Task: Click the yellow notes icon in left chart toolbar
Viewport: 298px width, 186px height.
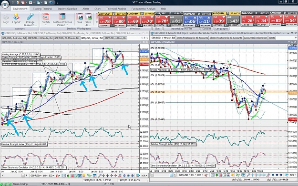Action: click(x=84, y=176)
